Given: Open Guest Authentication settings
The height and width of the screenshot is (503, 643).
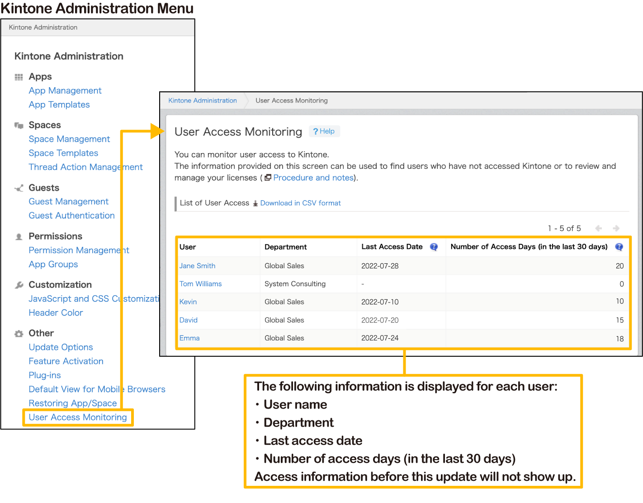Looking at the screenshot, I should tap(71, 216).
